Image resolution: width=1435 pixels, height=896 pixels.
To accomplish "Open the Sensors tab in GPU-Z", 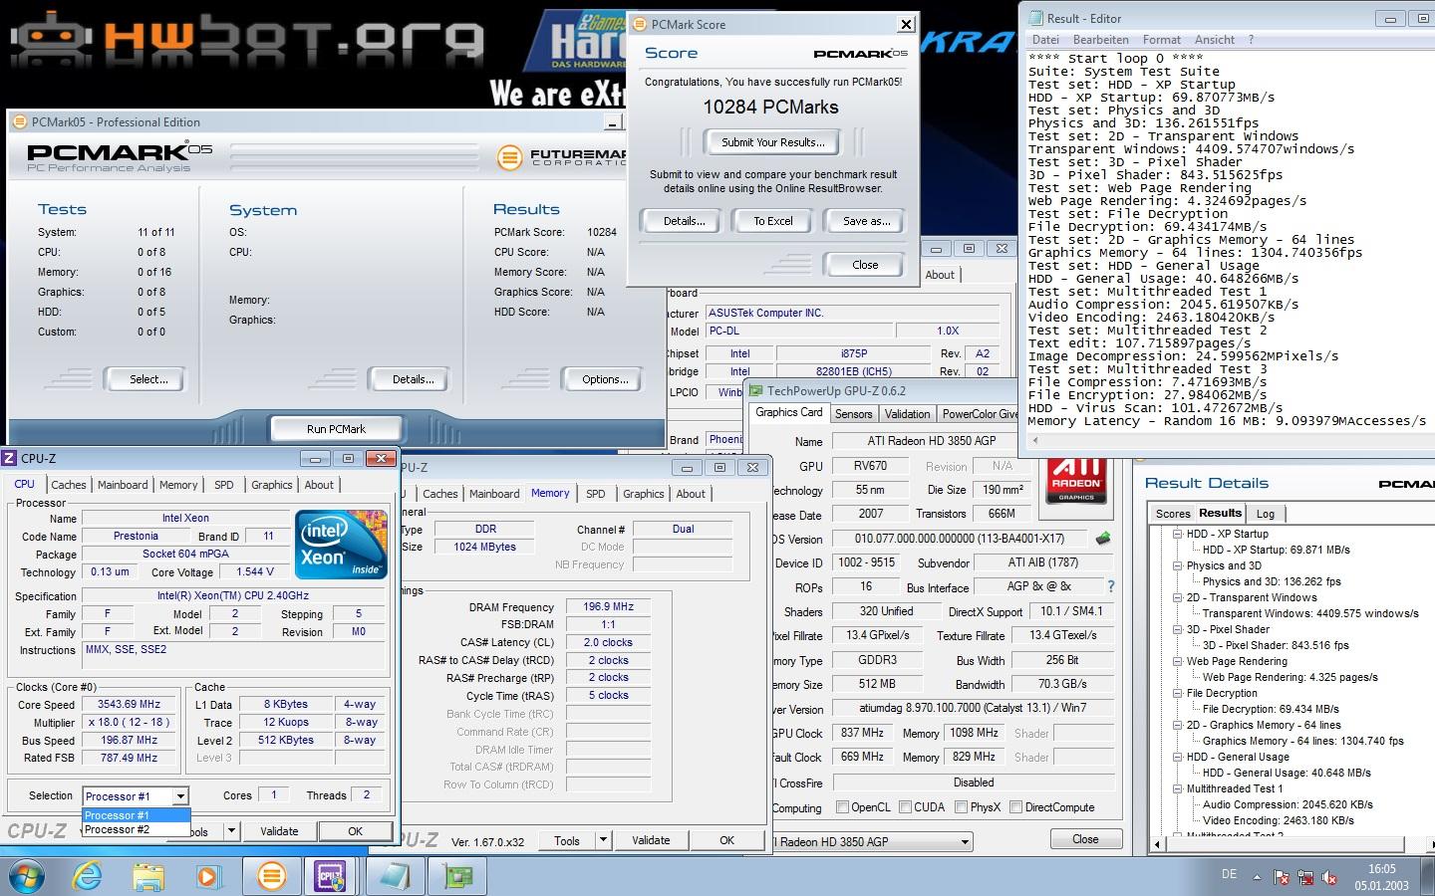I will point(853,414).
